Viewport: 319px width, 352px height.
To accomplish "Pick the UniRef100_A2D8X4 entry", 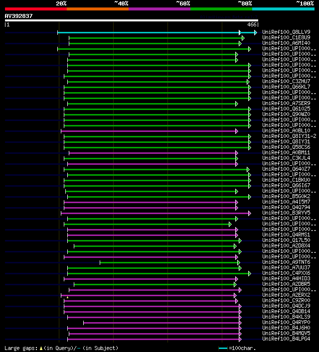I will 286,245.
